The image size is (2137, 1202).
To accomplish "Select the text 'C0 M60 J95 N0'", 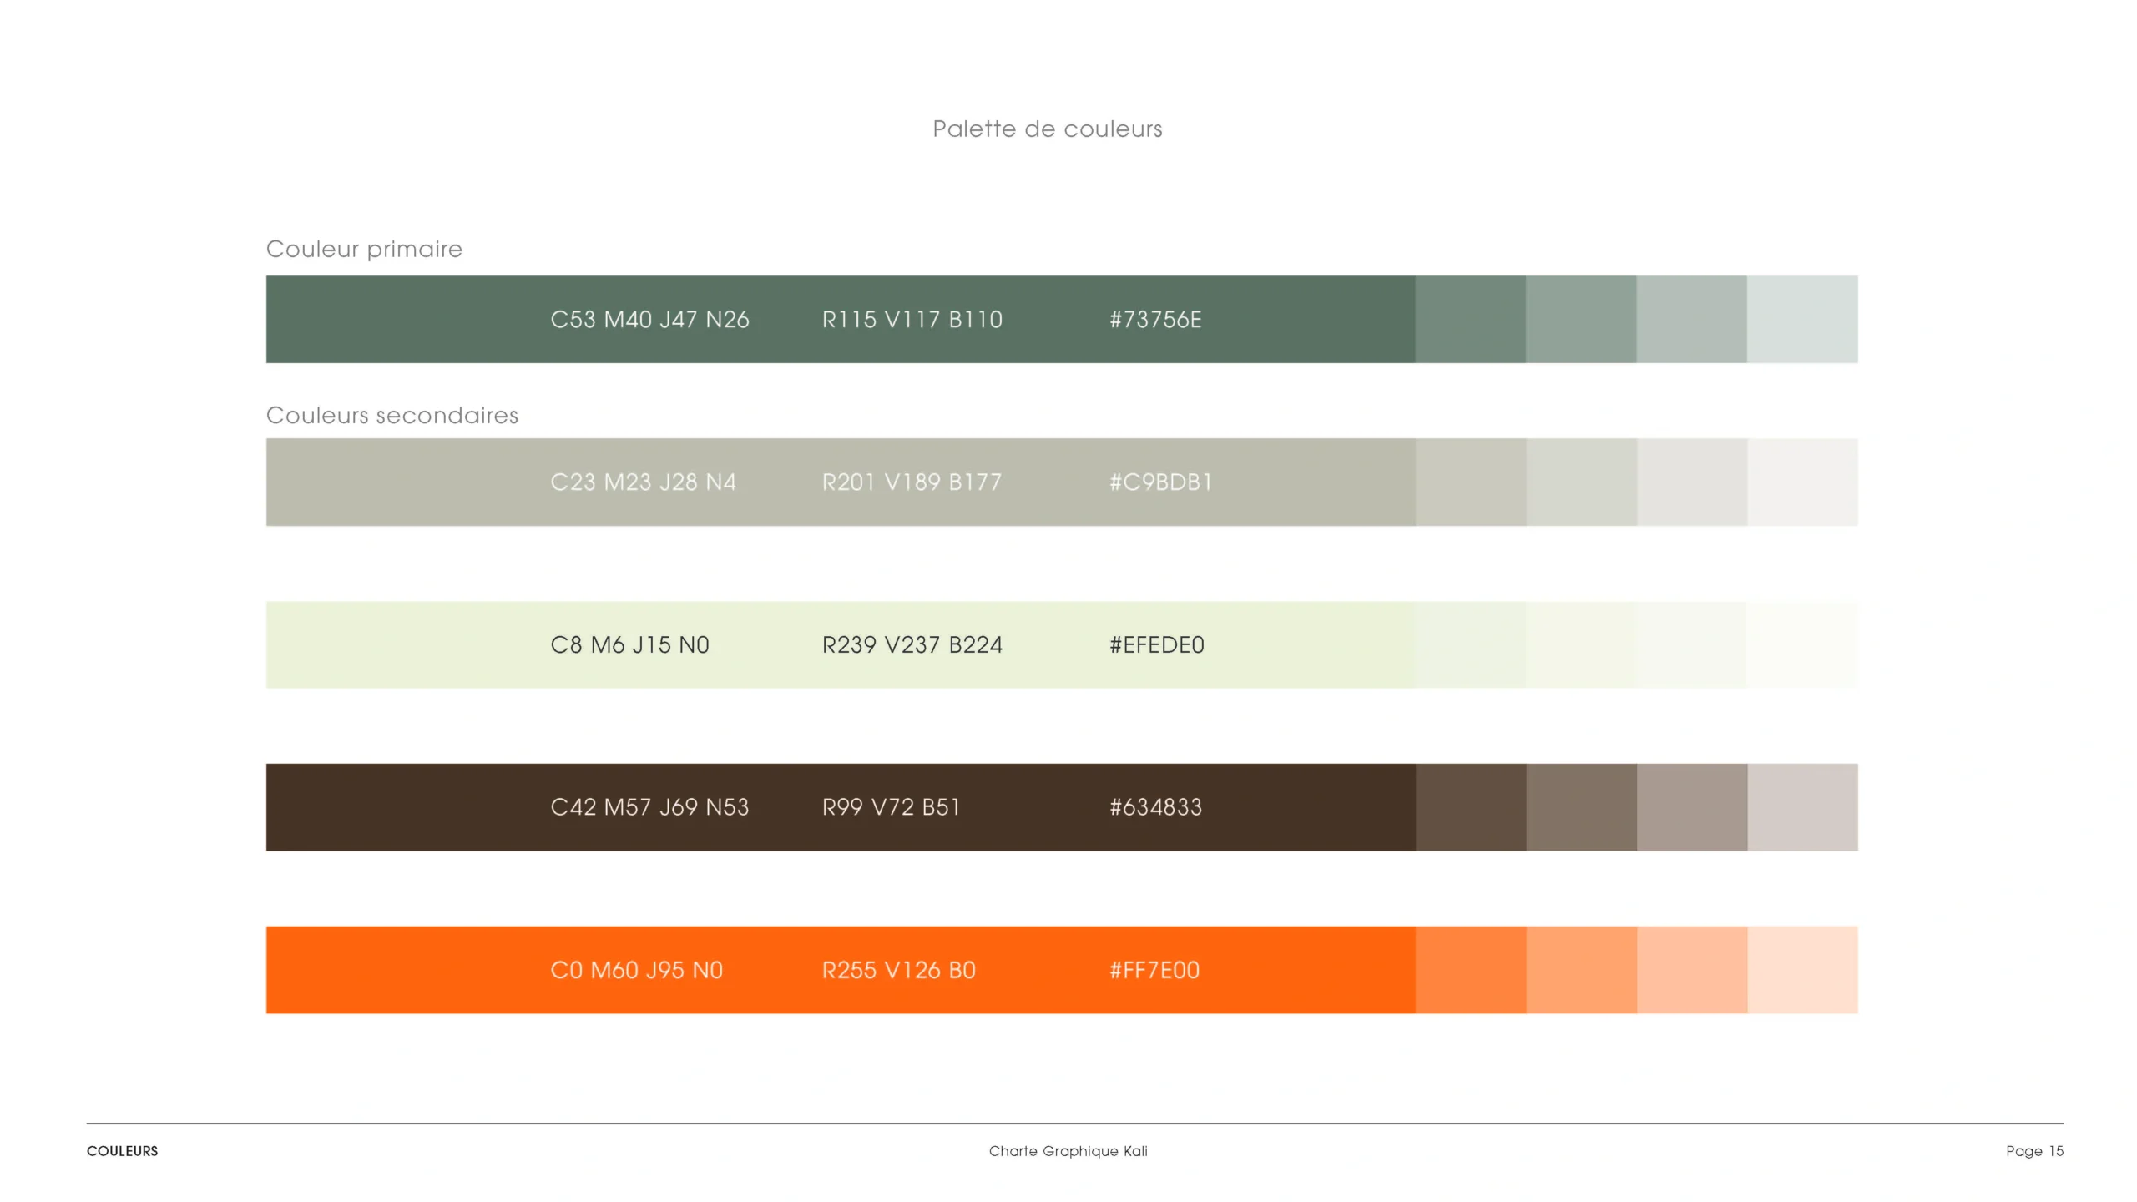I will pos(636,970).
